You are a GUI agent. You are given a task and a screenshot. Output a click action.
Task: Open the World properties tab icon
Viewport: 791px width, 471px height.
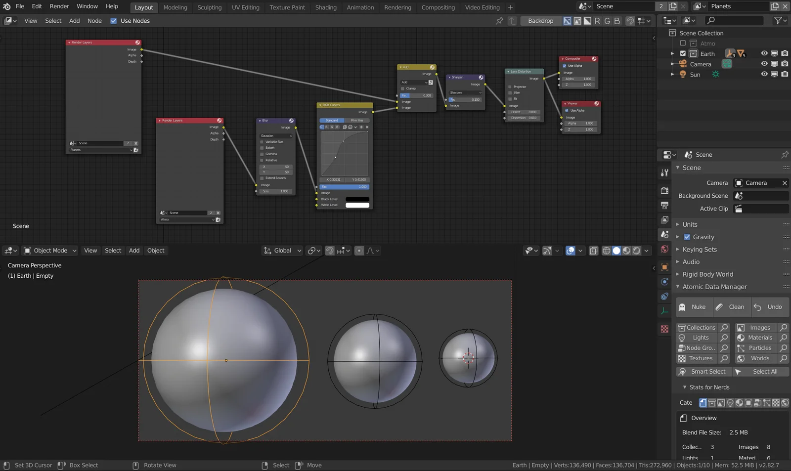[664, 249]
